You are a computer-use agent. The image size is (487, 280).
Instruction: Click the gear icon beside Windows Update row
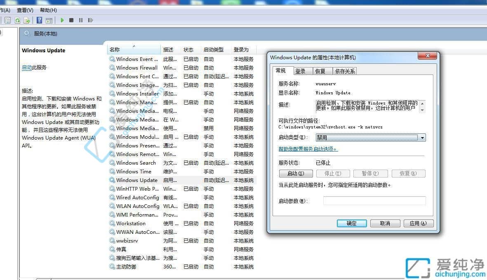pos(112,180)
